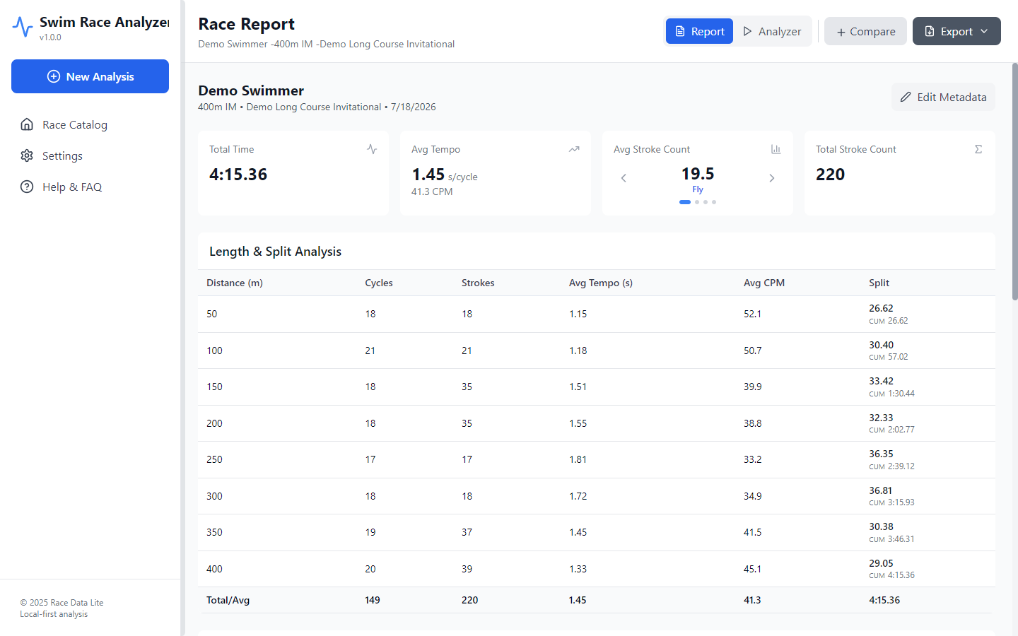Click the 300 distance cell
The width and height of the screenshot is (1018, 636).
[x=214, y=496]
